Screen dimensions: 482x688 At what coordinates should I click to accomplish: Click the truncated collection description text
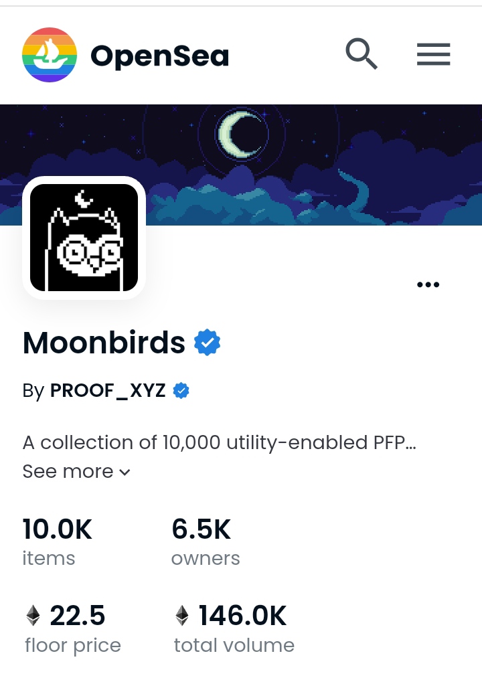click(x=220, y=443)
